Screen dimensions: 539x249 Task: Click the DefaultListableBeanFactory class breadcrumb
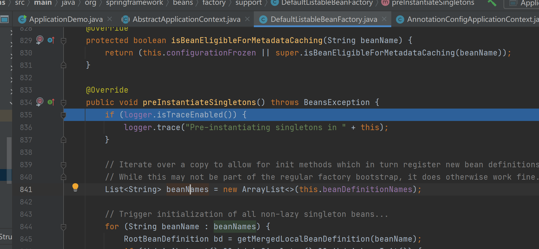322,3
